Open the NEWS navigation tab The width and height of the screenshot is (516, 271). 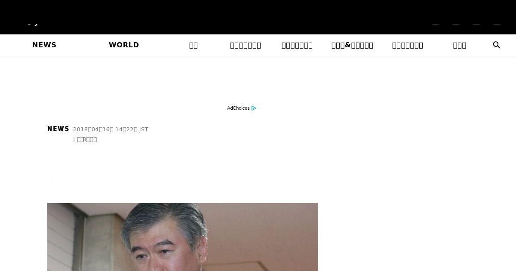click(44, 45)
